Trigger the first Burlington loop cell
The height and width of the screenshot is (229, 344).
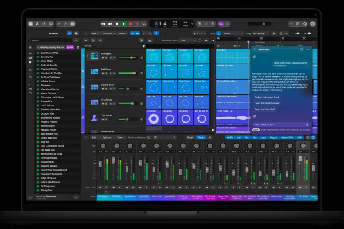(x=154, y=56)
